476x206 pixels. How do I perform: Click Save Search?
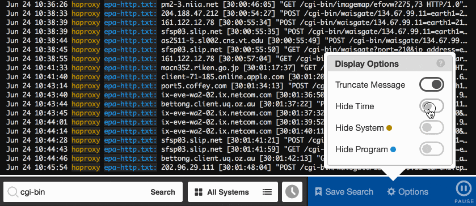tap(344, 192)
